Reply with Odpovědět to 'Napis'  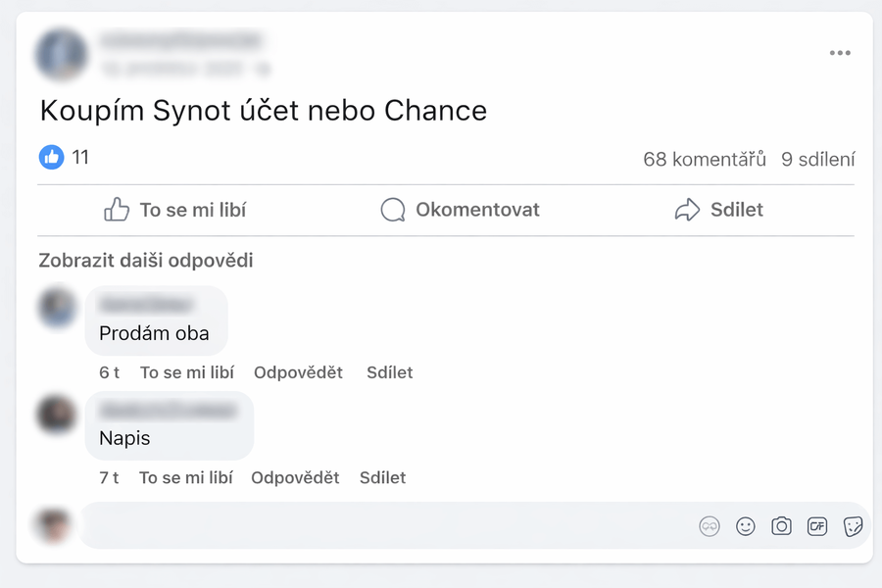click(x=297, y=477)
